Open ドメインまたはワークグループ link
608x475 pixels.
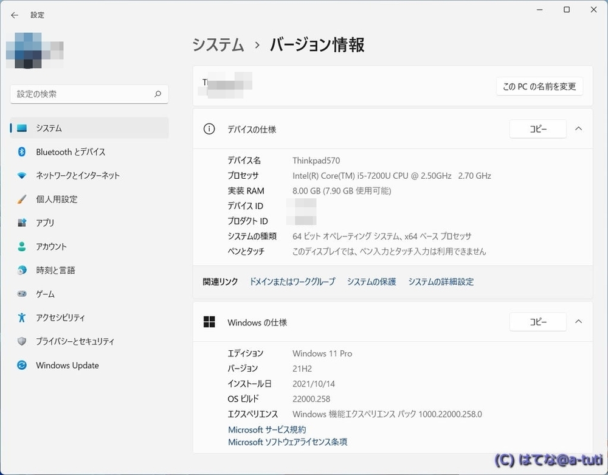292,282
